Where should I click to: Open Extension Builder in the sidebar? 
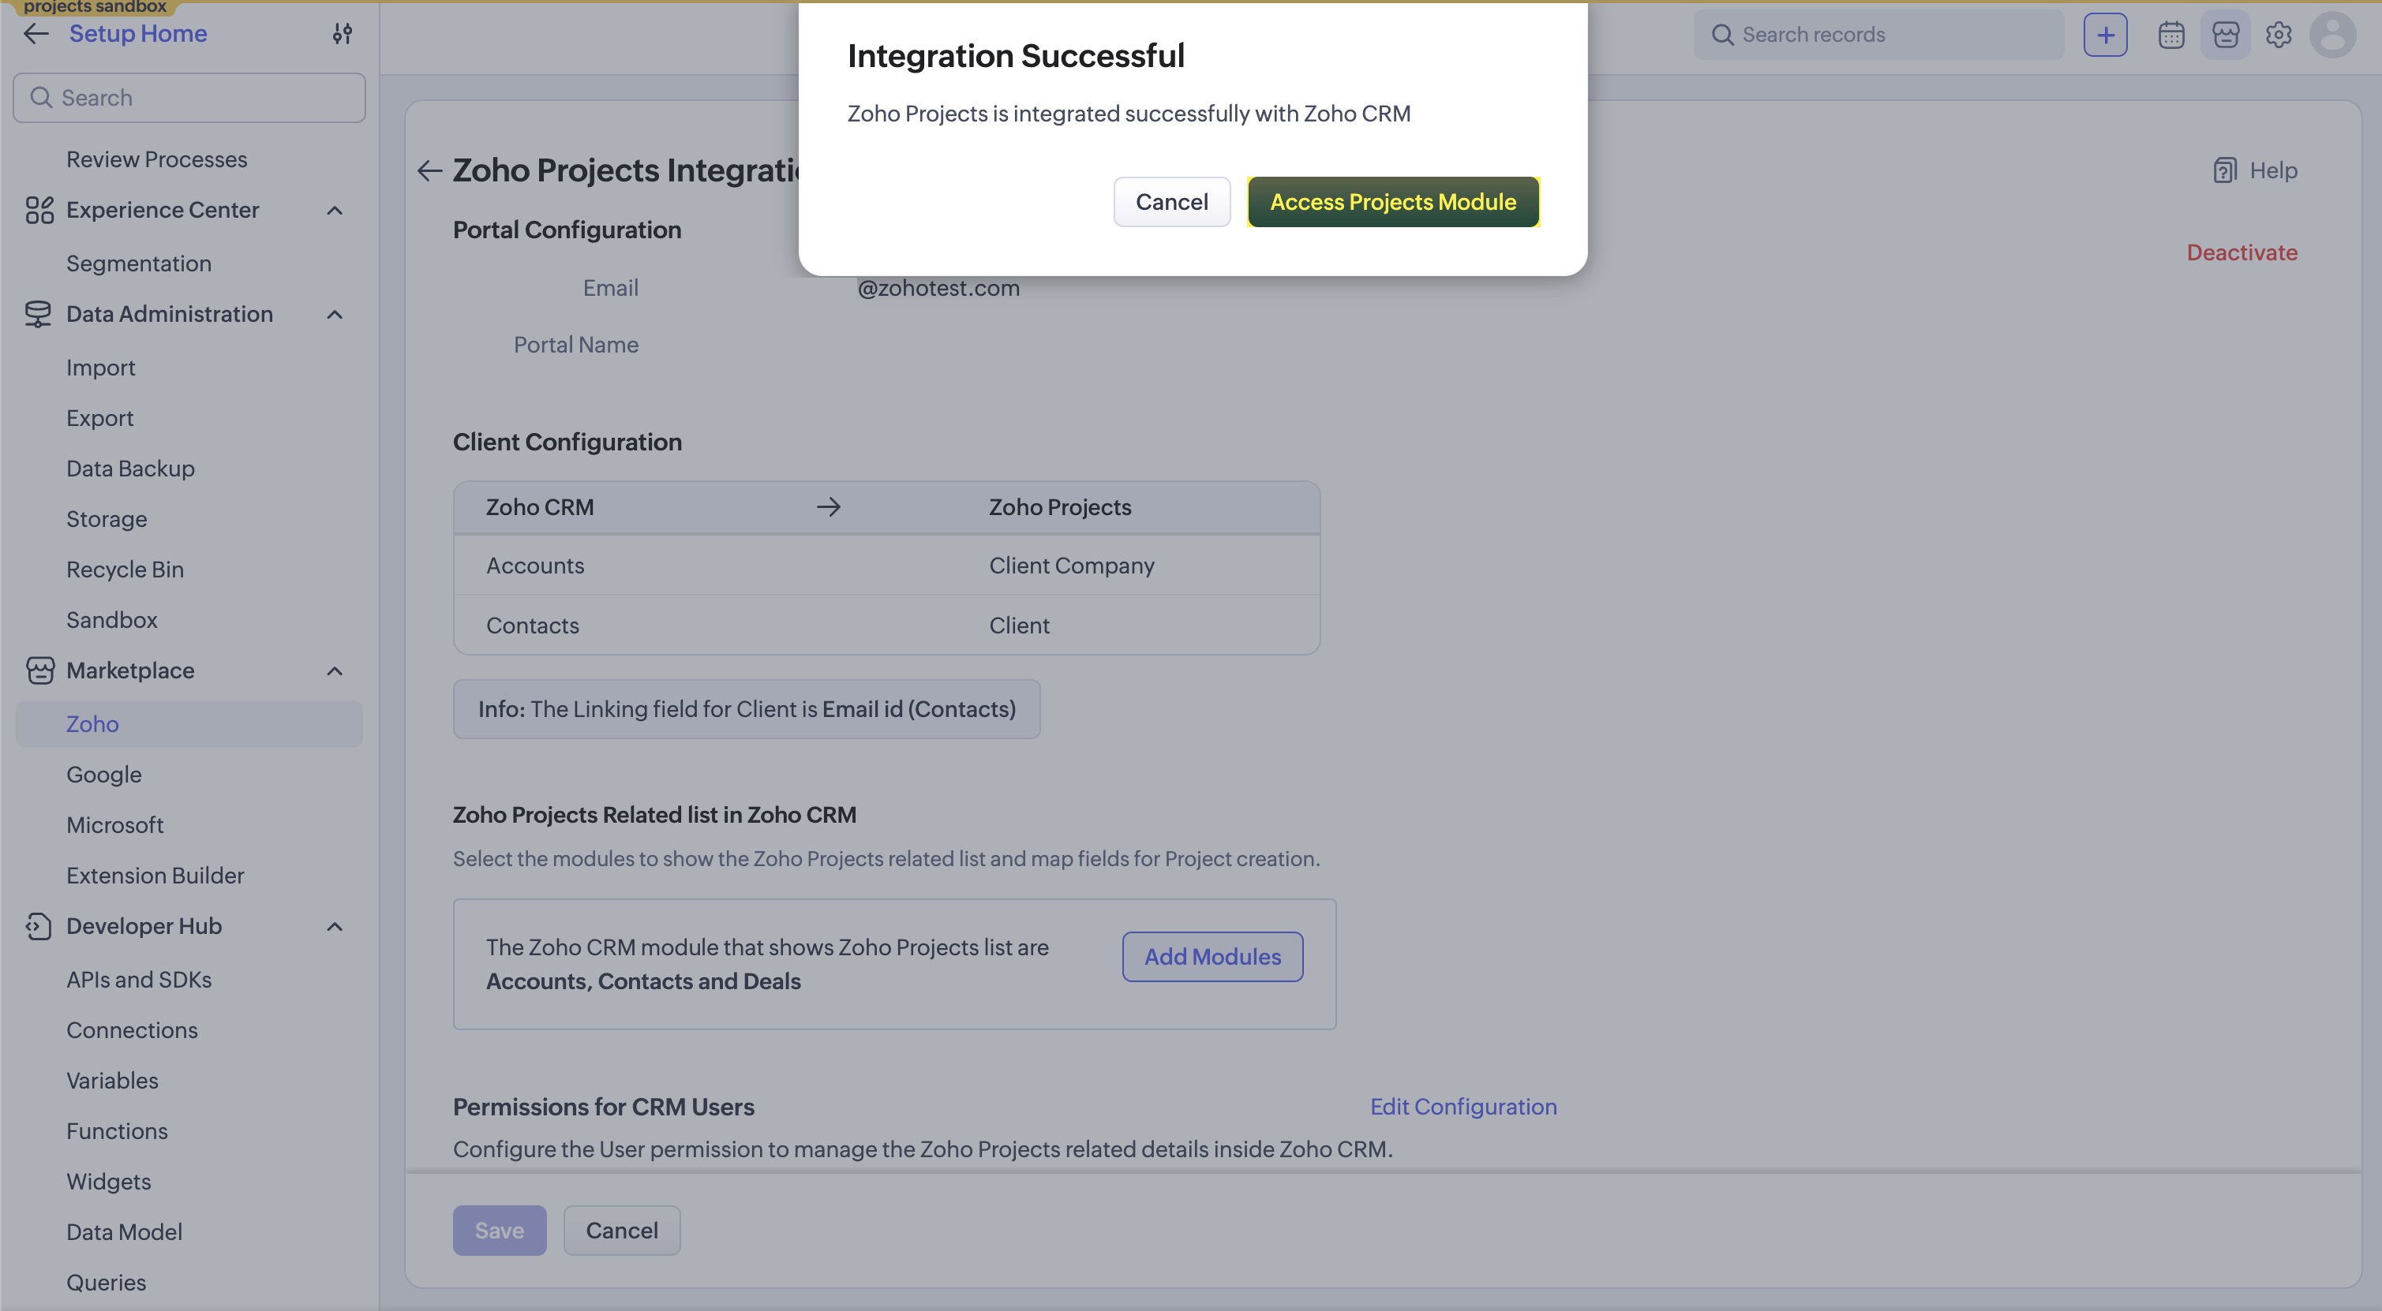pyautogui.click(x=155, y=875)
